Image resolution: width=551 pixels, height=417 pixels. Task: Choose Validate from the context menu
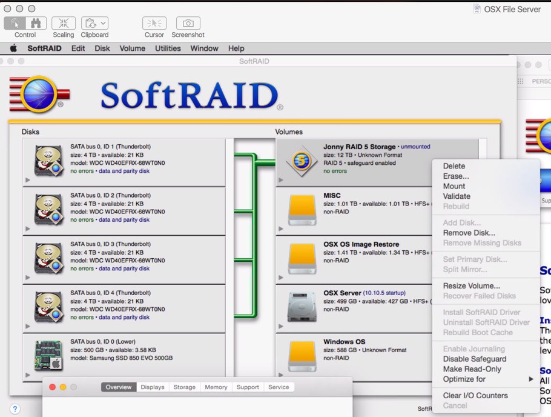click(x=486, y=196)
